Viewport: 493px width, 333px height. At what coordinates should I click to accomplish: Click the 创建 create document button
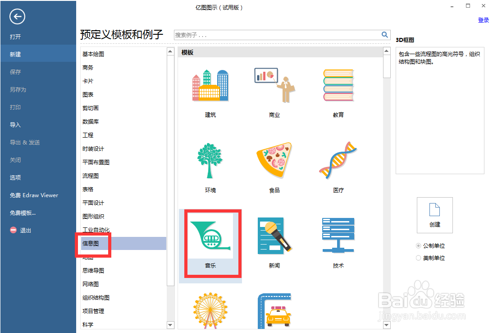point(434,215)
